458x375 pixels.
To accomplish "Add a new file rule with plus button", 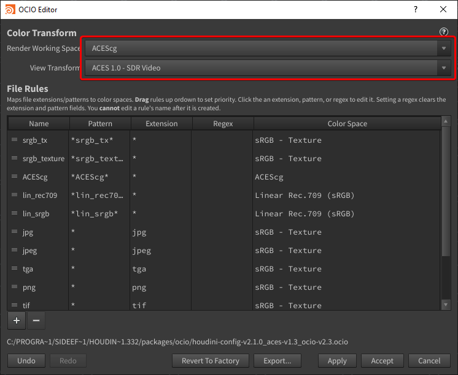I will pyautogui.click(x=17, y=320).
